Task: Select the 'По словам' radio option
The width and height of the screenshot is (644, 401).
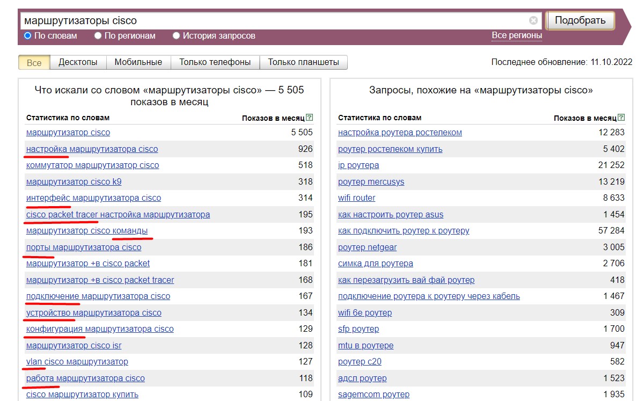Action: 28,36
